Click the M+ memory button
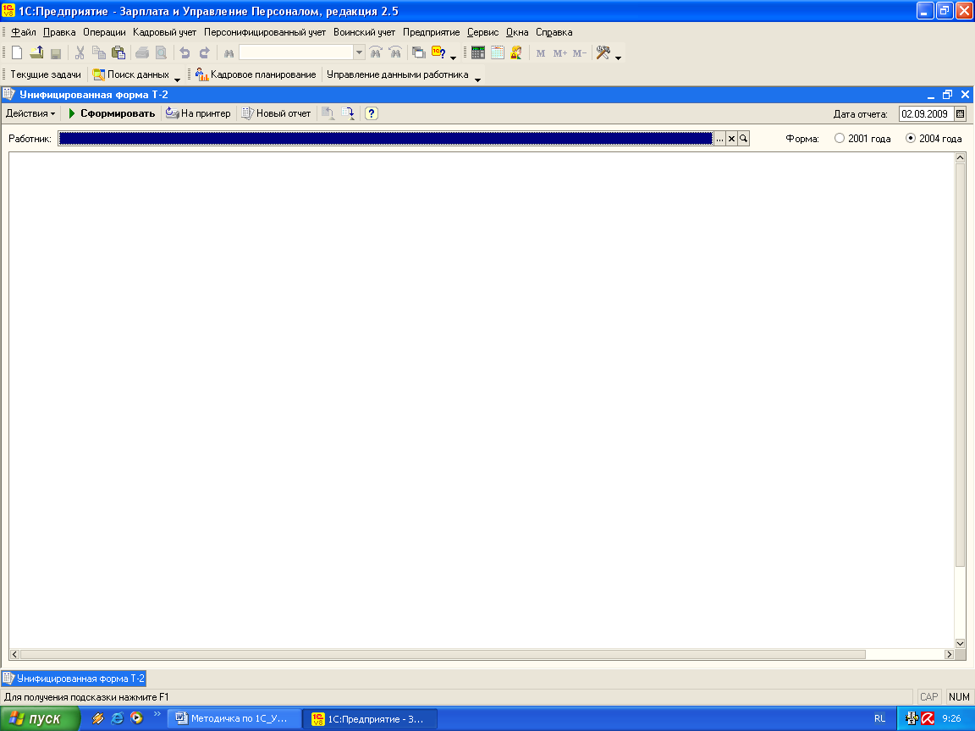 click(x=559, y=52)
